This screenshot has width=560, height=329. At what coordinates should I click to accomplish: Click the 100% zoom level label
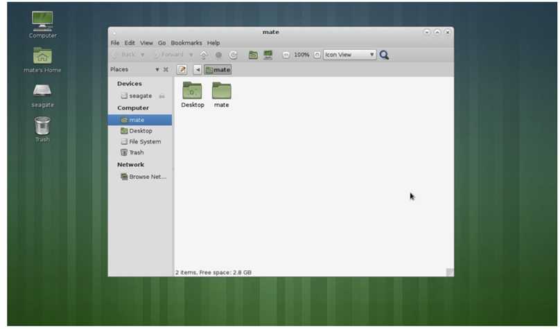pos(301,55)
